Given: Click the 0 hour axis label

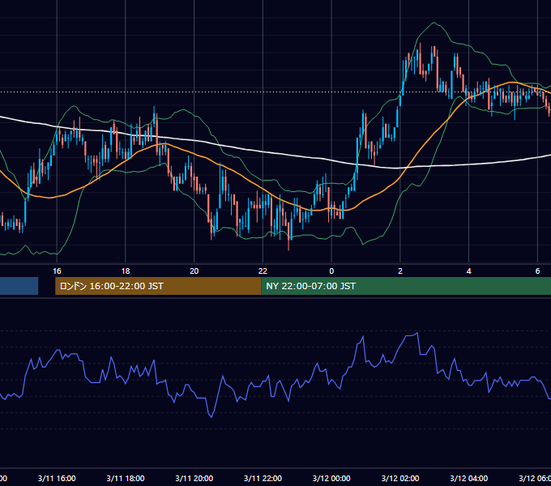Looking at the screenshot, I should click(331, 271).
